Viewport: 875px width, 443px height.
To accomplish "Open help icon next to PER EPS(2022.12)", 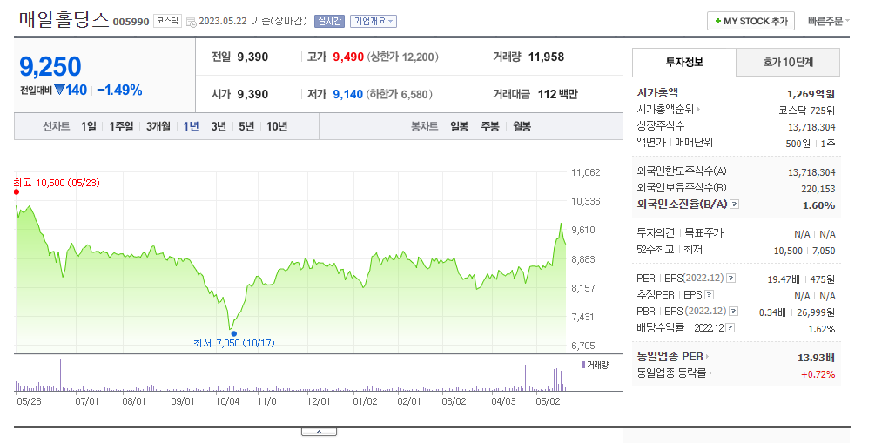I will (730, 278).
